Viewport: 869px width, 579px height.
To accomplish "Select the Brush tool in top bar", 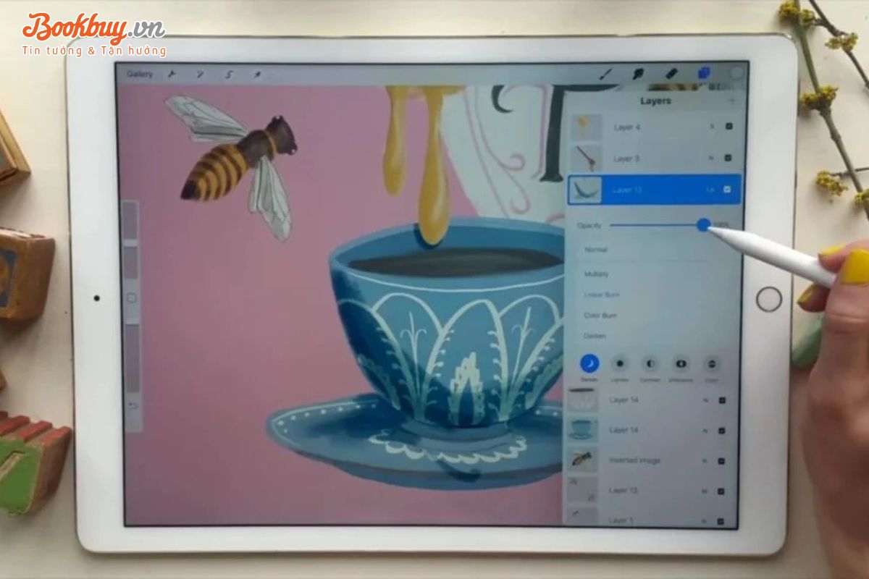I will [x=605, y=73].
